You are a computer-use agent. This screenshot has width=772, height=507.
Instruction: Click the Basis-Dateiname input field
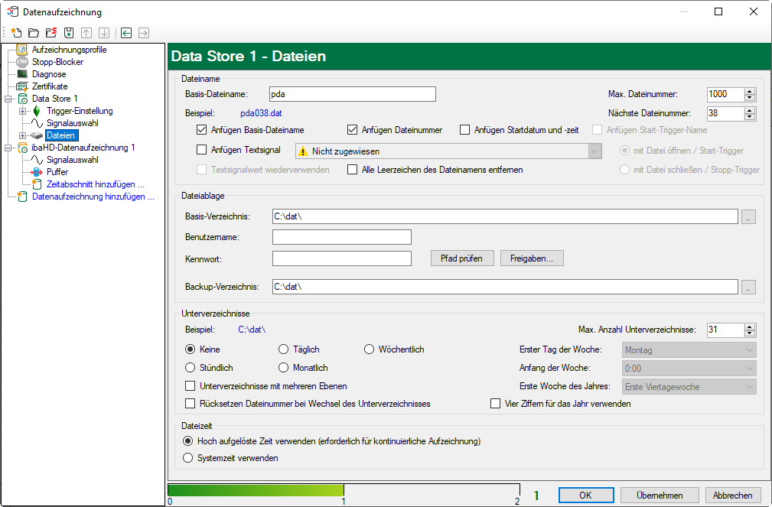click(351, 94)
